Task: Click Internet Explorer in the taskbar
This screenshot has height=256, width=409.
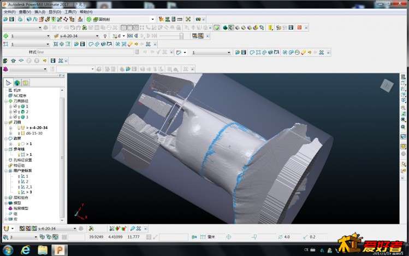Action: 25,250
